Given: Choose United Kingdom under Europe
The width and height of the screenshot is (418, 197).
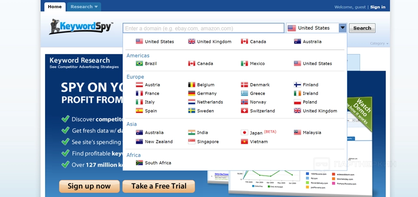Looking at the screenshot, I should coord(315,110).
